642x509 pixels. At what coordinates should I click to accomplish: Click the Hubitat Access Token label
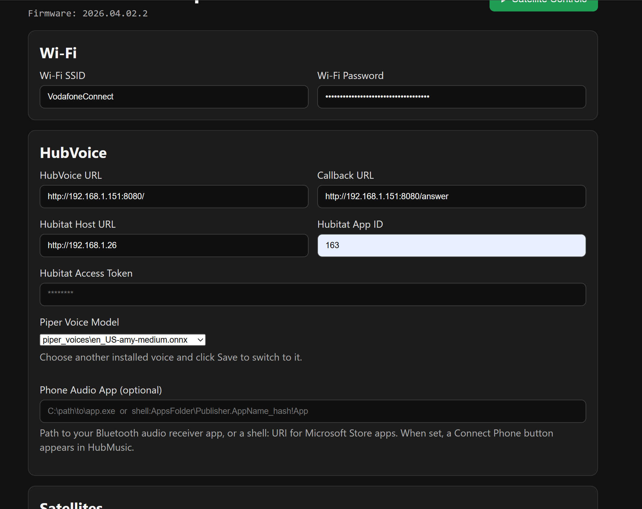pyautogui.click(x=86, y=273)
